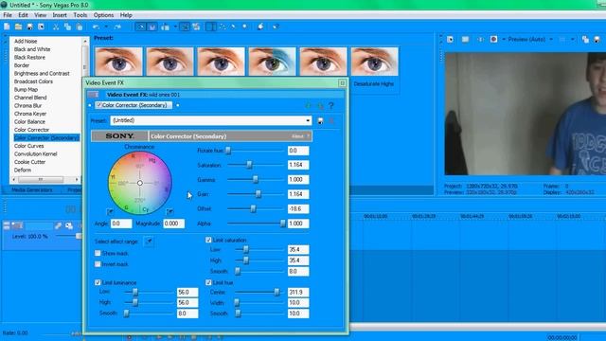
Task: Switch to the Media Generators tab
Action: pos(32,189)
